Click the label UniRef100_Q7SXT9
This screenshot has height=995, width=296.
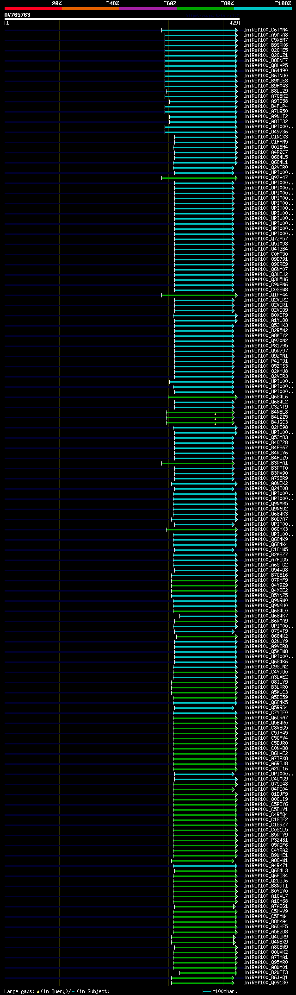[x=265, y=631]
